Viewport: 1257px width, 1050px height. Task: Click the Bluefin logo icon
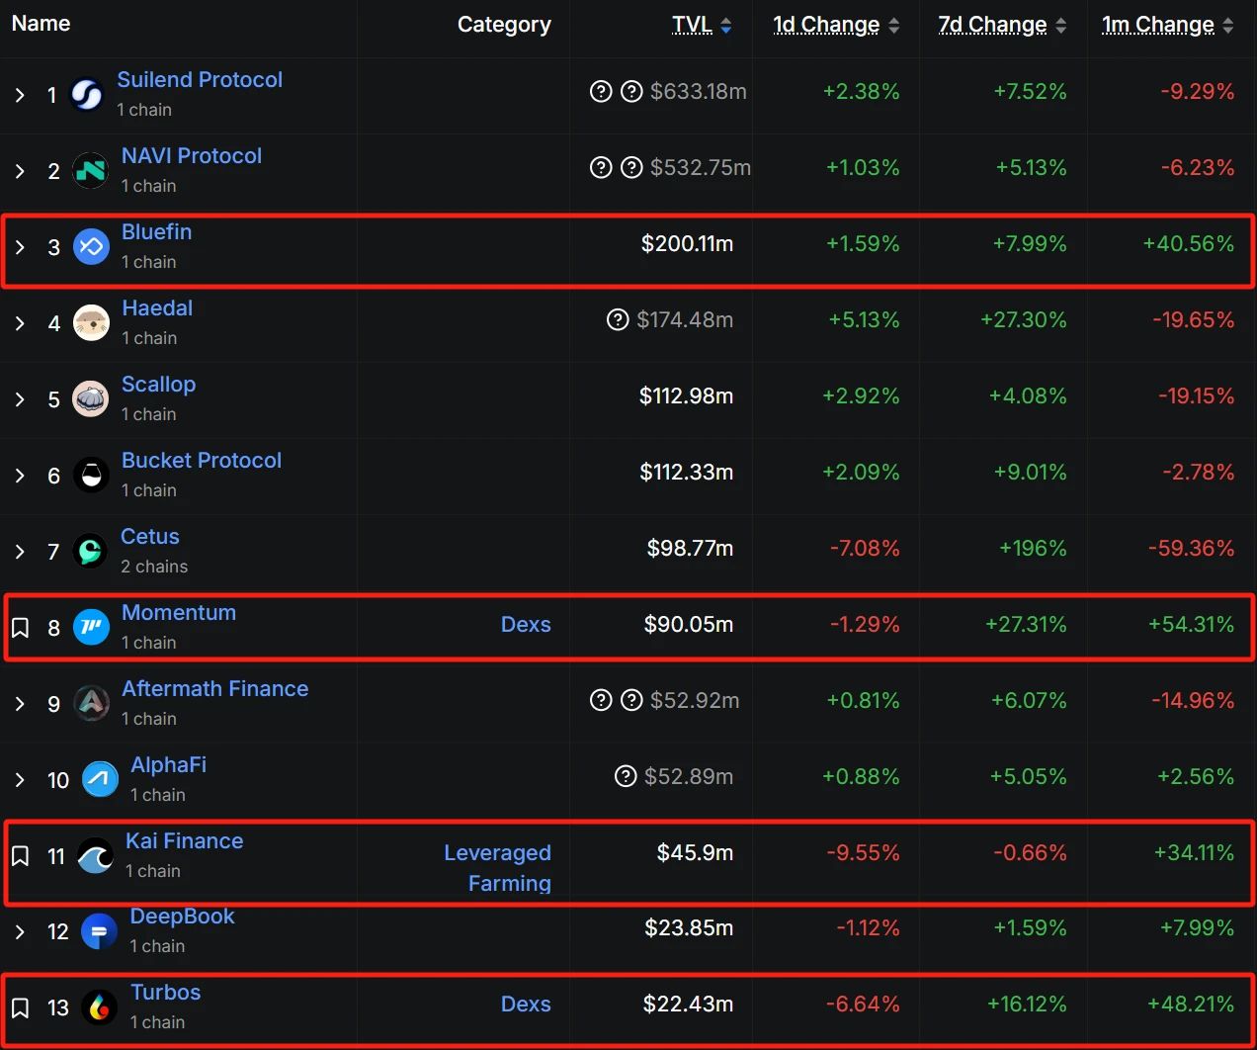coord(91,247)
